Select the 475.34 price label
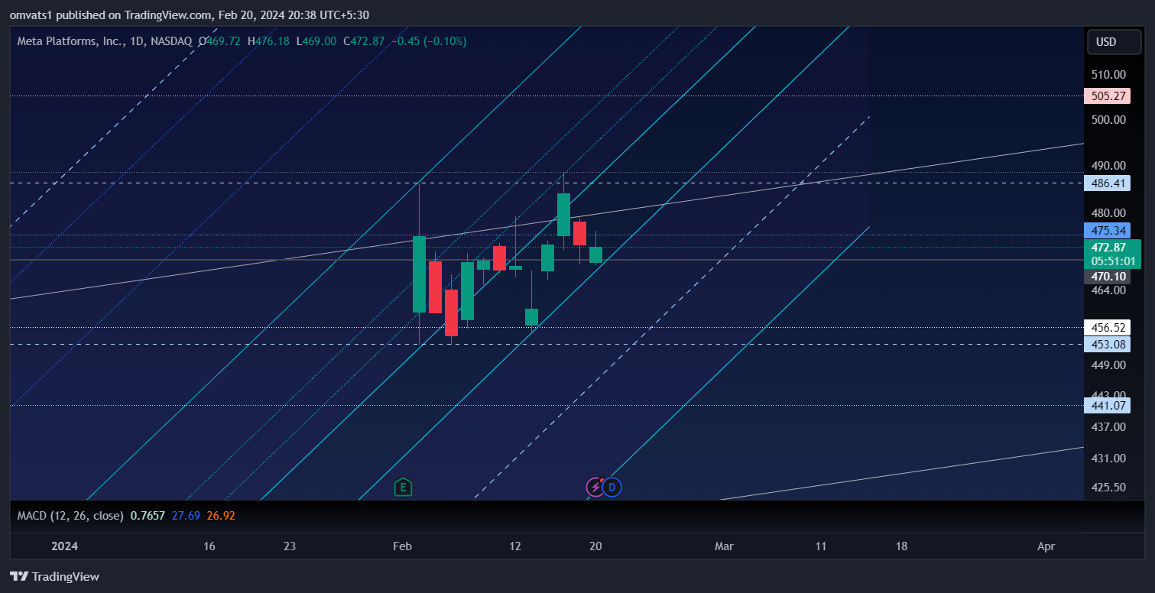 point(1106,231)
